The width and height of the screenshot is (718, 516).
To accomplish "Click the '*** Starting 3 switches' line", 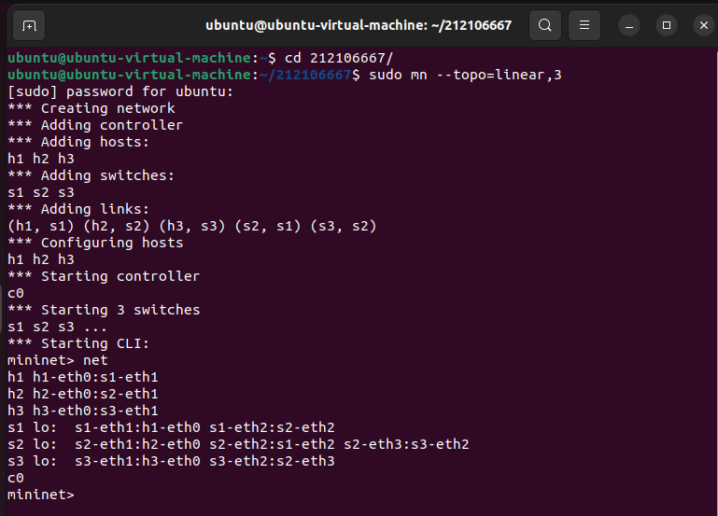I will click(x=104, y=310).
